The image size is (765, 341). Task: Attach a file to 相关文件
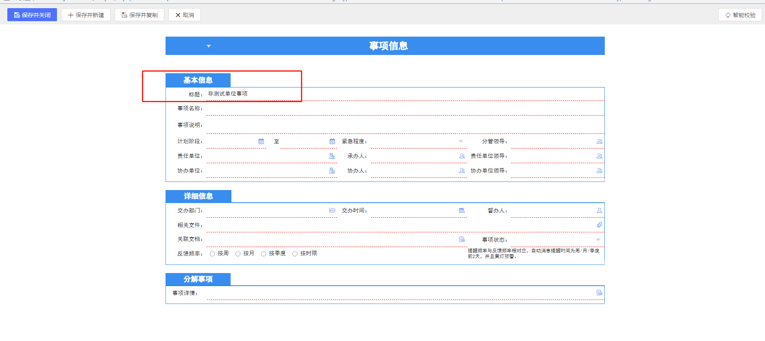click(599, 225)
